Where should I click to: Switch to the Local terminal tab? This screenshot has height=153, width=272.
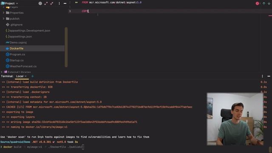point(20,76)
